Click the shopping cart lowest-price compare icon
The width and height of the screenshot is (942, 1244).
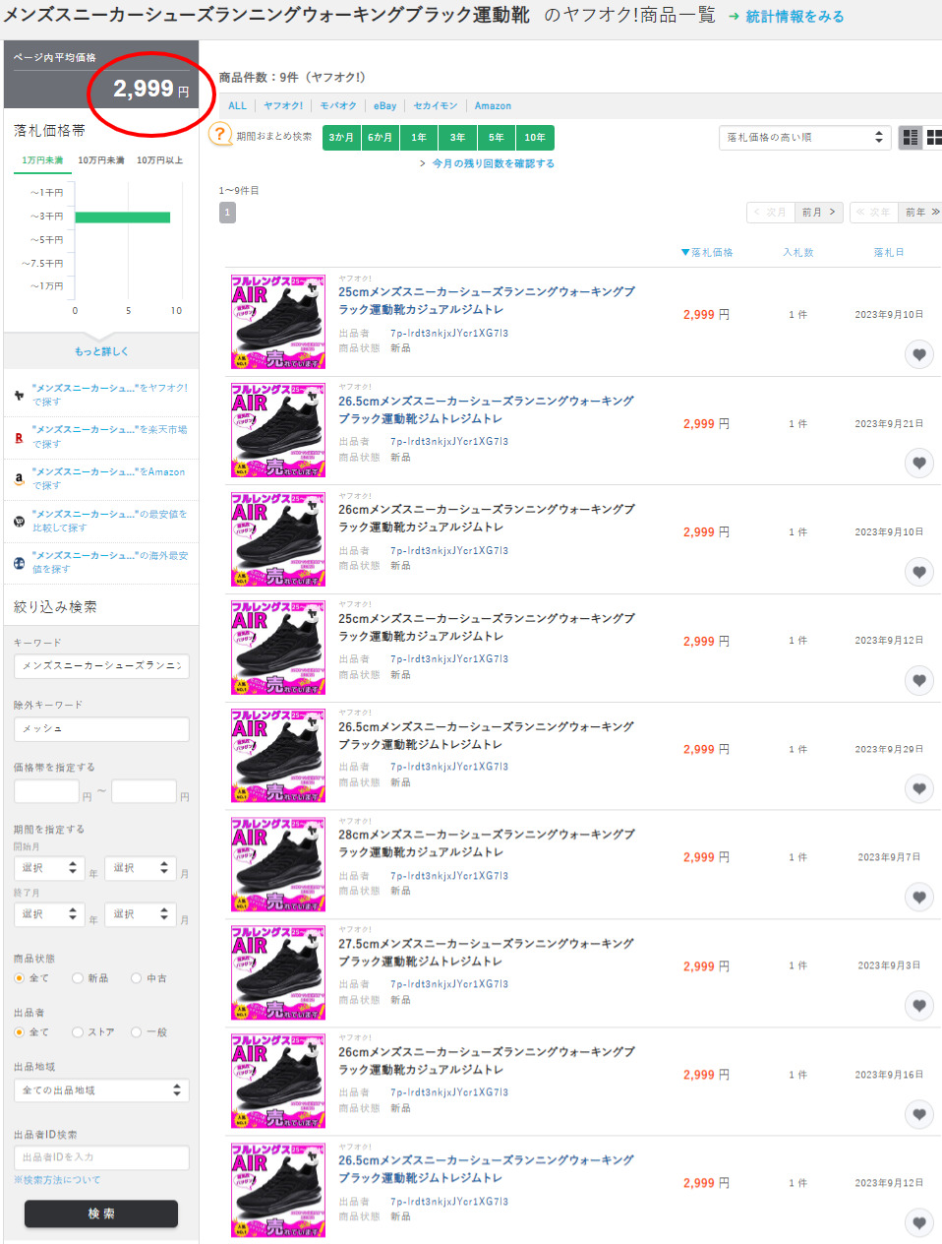[19, 521]
